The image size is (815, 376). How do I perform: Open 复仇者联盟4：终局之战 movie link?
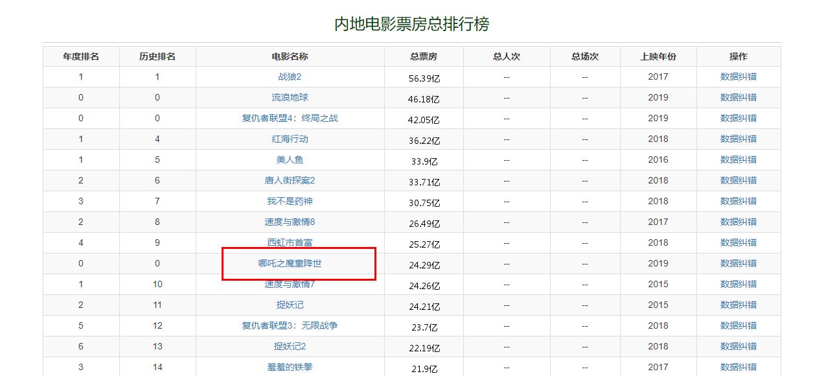pyautogui.click(x=290, y=118)
